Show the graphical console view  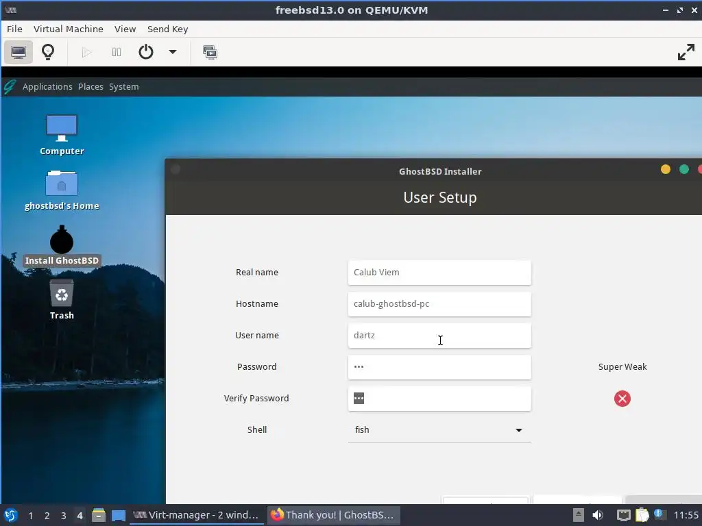[x=19, y=52]
